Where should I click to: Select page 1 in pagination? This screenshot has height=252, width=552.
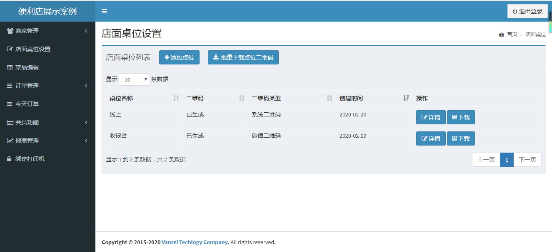[x=507, y=160]
